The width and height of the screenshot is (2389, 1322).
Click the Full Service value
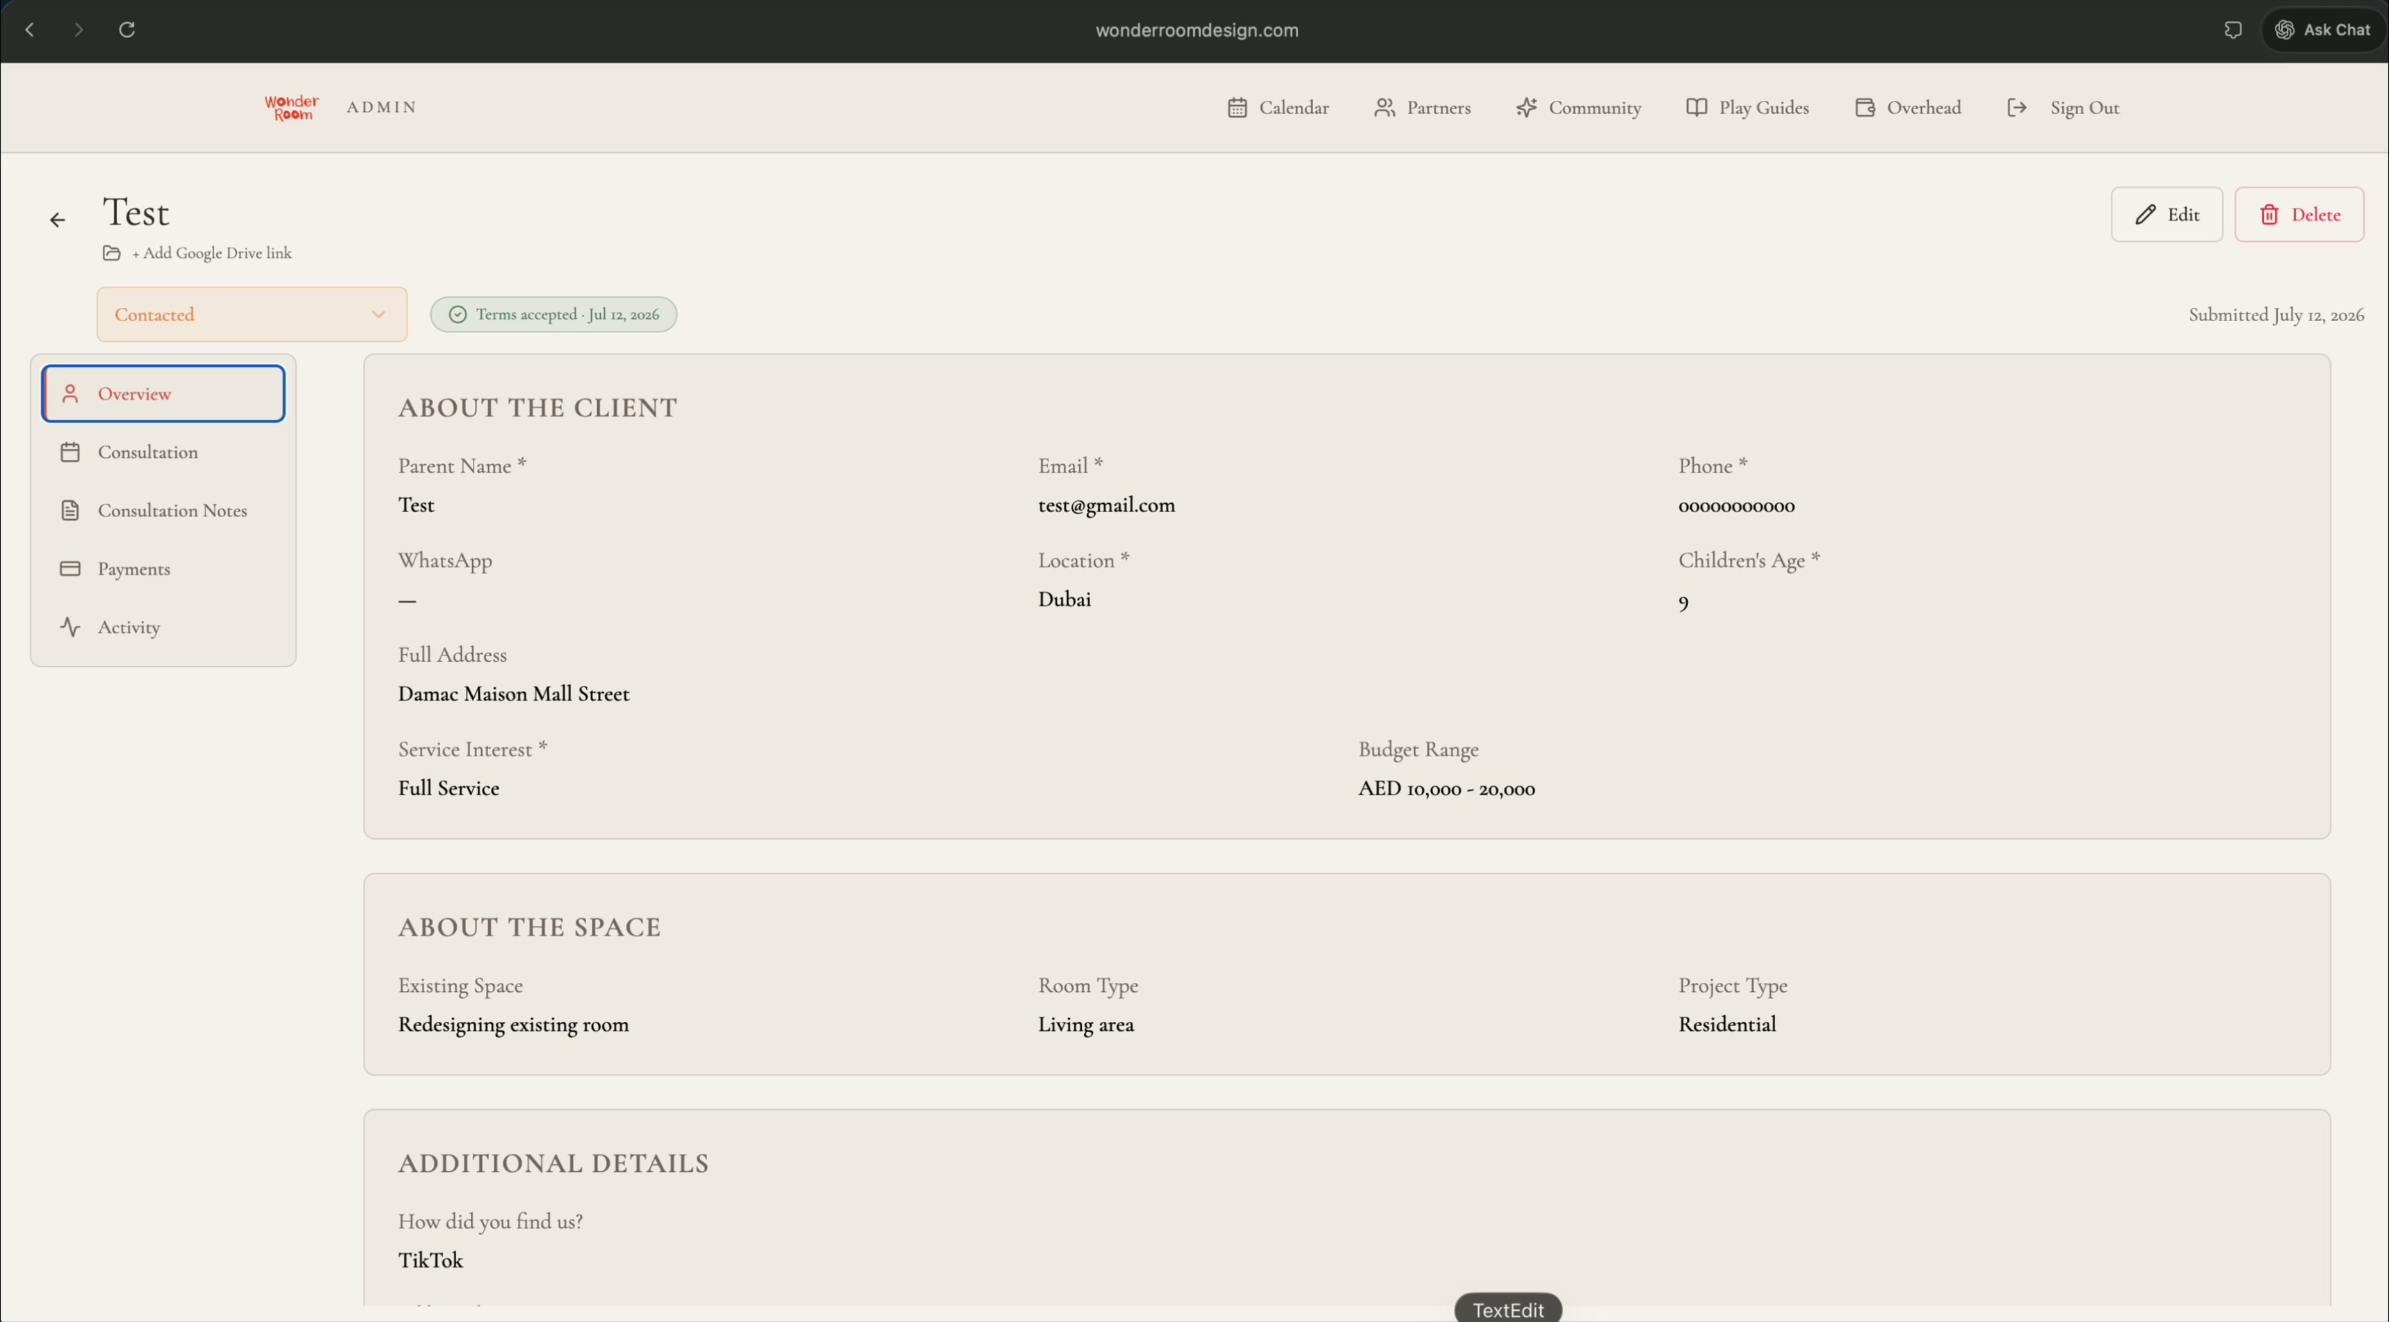coord(449,788)
